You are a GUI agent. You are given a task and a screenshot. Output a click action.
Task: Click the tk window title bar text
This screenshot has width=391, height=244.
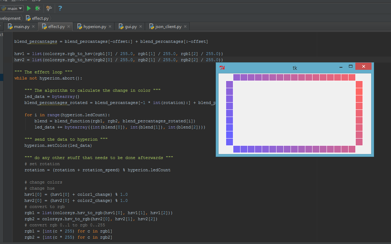(295, 68)
